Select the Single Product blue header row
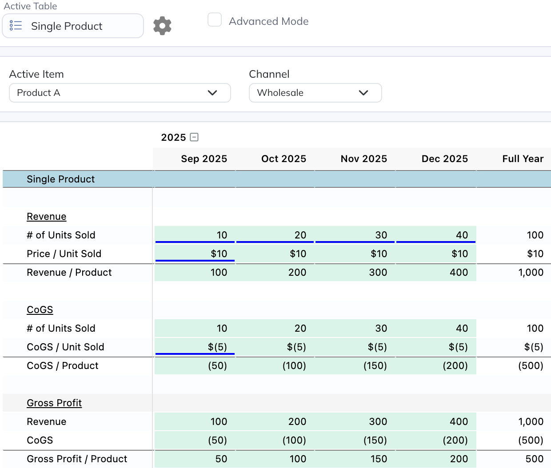551x468 pixels. click(x=60, y=179)
